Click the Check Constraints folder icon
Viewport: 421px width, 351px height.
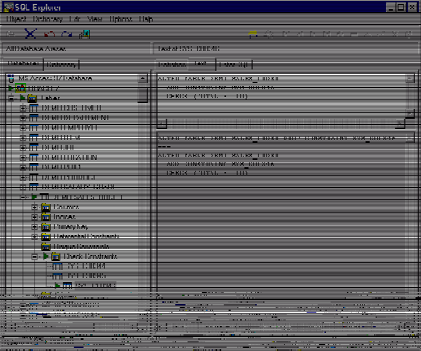pyautogui.click(x=57, y=256)
